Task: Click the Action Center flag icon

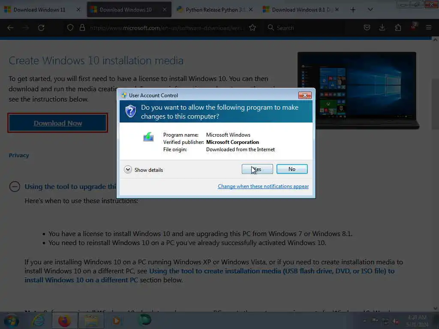Action: coord(375,321)
